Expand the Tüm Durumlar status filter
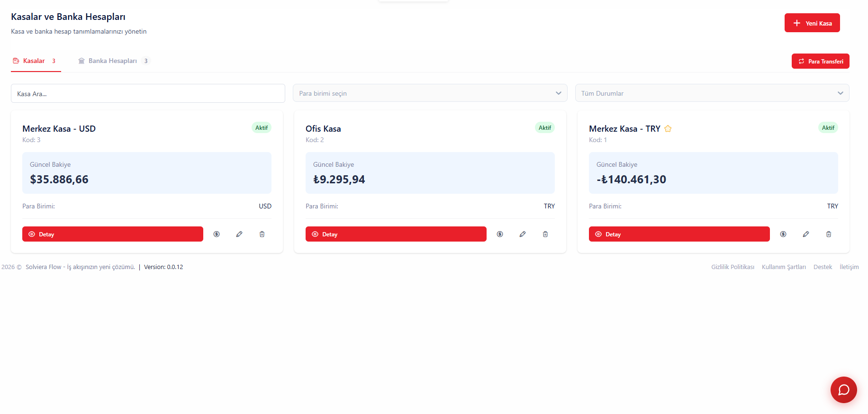The width and height of the screenshot is (868, 414). pos(712,93)
